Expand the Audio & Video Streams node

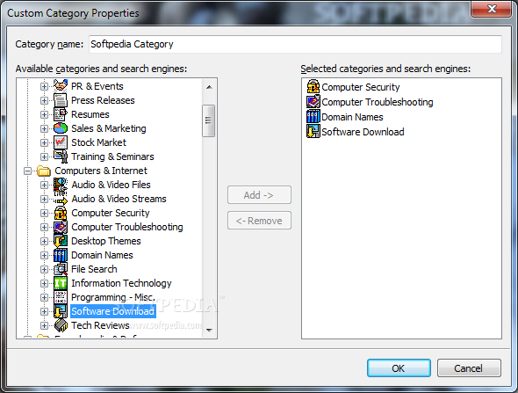click(44, 200)
